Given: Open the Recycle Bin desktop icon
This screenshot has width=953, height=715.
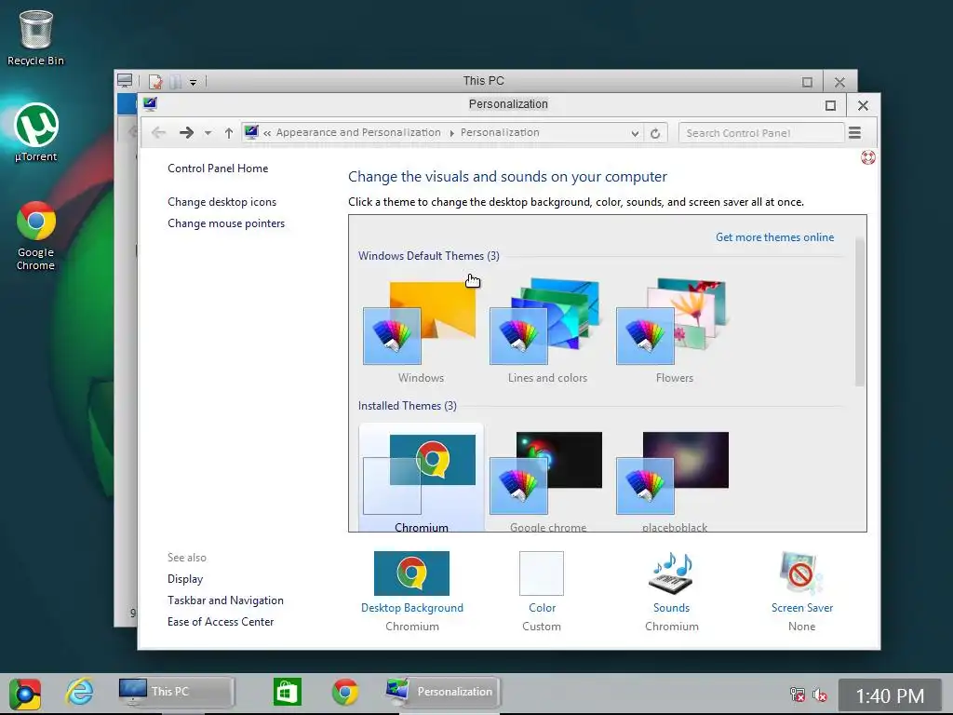Looking at the screenshot, I should [35, 37].
